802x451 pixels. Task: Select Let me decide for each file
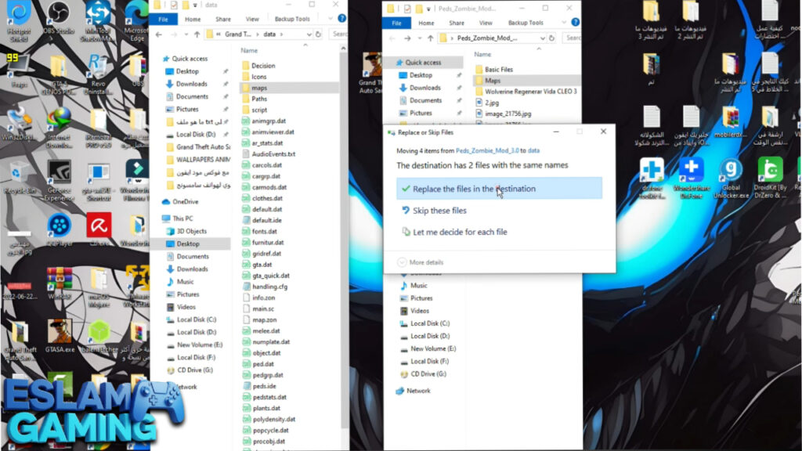(459, 232)
